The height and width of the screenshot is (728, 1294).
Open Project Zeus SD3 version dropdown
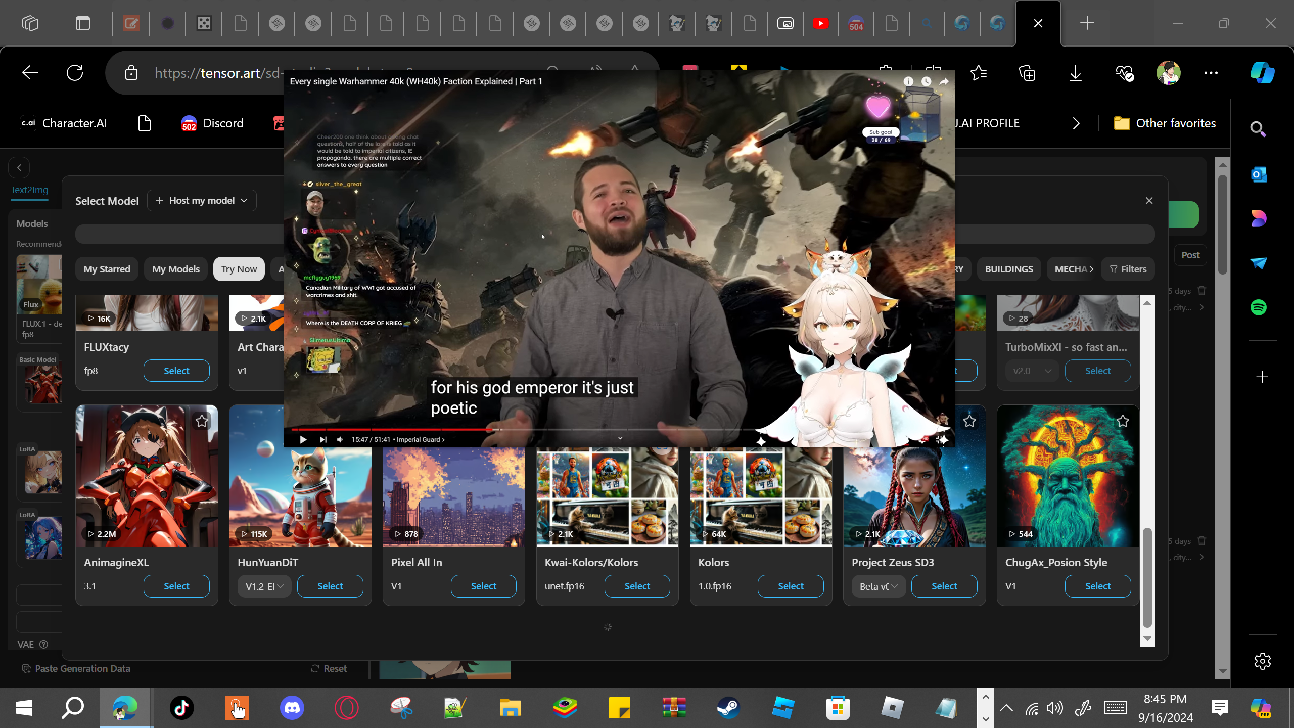879,586
